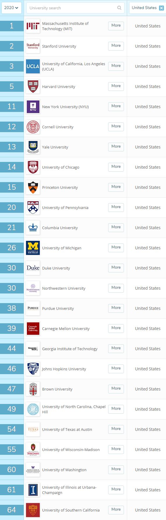Click the Duke University logo
Viewport: 166px width, 520px height.
coord(33,268)
